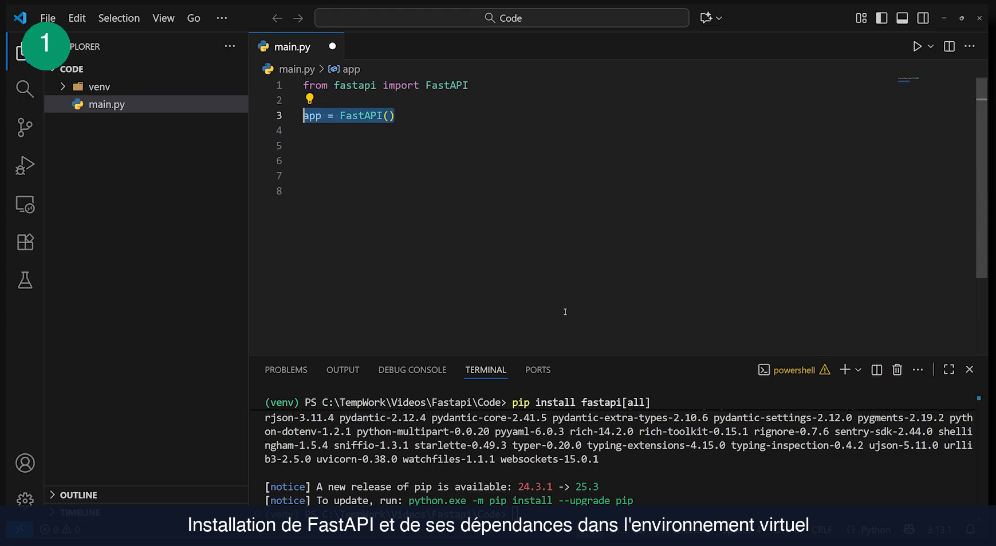Image resolution: width=996 pixels, height=546 pixels.
Task: Select the main.py editor tab
Action: coord(296,46)
